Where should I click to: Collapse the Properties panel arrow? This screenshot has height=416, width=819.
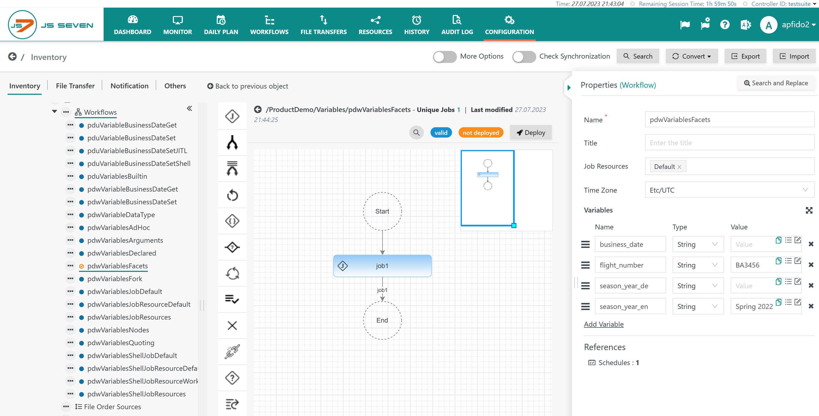[x=569, y=87]
